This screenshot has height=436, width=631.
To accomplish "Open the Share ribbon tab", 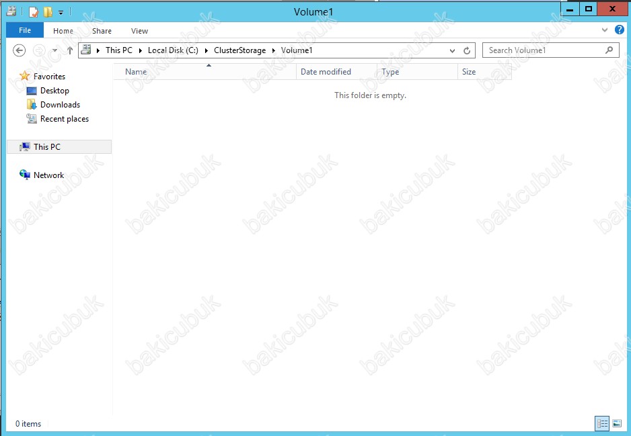I will click(102, 31).
